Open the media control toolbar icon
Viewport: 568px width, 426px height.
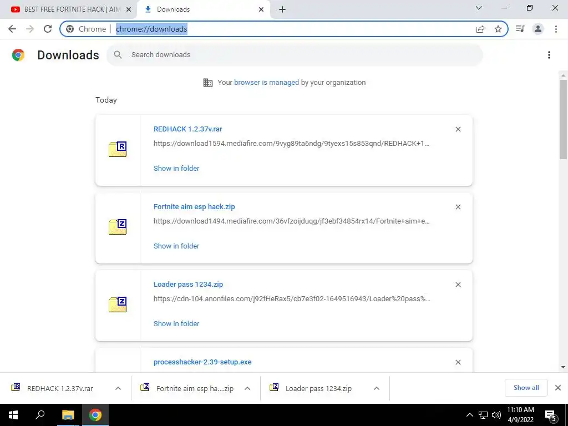(x=520, y=29)
